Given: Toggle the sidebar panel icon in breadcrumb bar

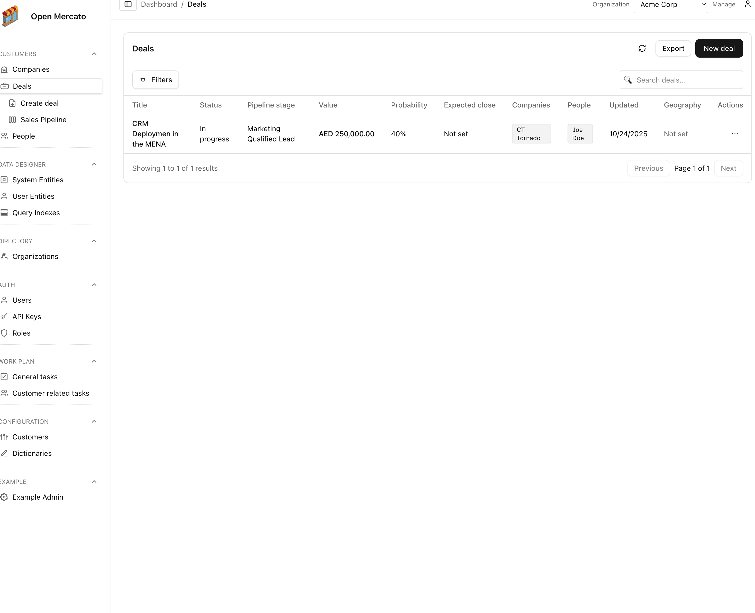Looking at the screenshot, I should tap(128, 5).
